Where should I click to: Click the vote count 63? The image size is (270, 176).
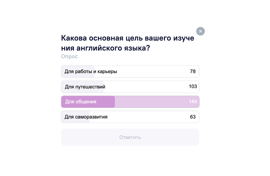193,117
